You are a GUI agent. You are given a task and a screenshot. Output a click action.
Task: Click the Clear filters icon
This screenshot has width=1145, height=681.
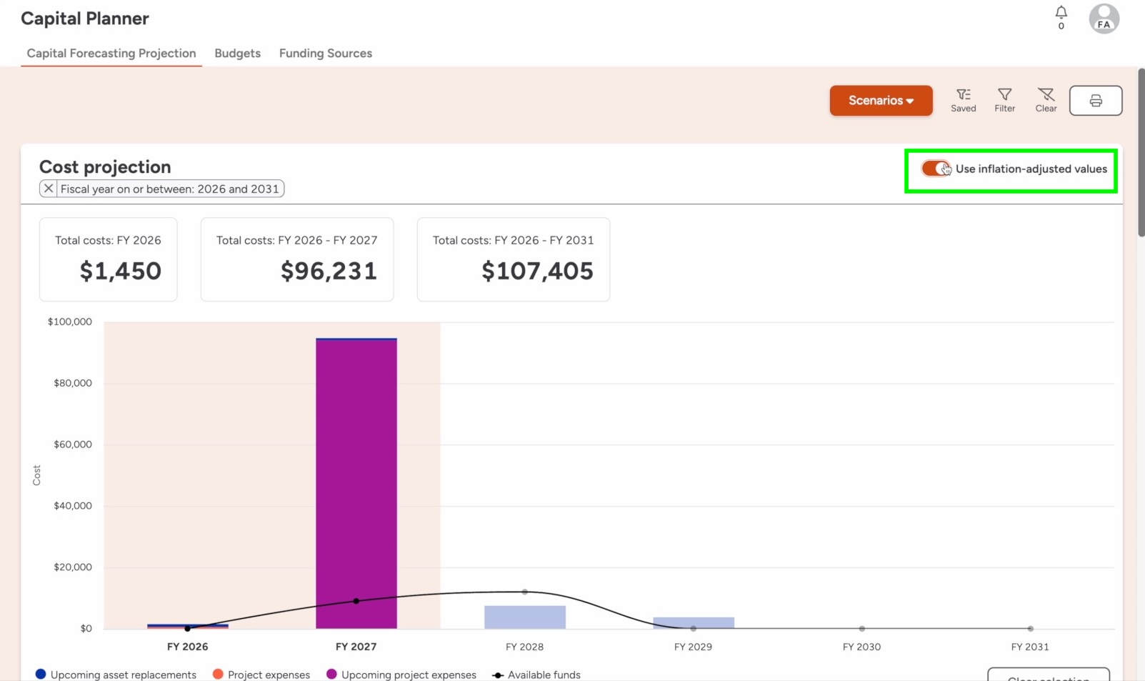point(1046,100)
